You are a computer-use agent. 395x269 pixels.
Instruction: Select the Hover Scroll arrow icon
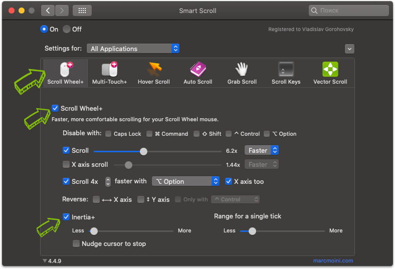154,69
